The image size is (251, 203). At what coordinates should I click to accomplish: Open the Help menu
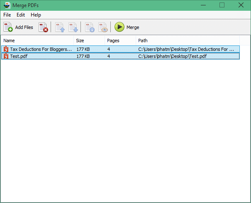click(36, 15)
